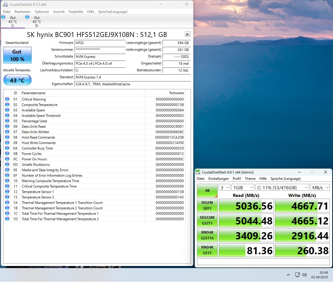Open Datei menu in CrystalDiskMark
The height and width of the screenshot is (282, 333).
(x=200, y=179)
